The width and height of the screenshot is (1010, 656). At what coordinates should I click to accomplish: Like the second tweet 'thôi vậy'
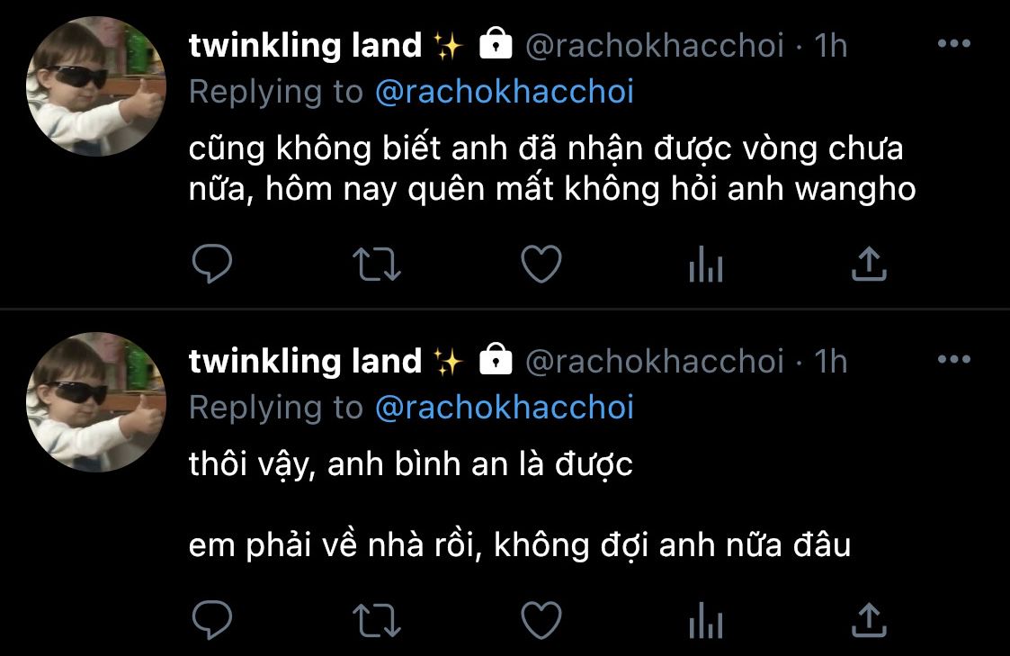coord(541,619)
